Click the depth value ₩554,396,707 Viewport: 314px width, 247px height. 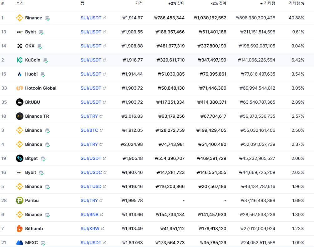(170, 158)
